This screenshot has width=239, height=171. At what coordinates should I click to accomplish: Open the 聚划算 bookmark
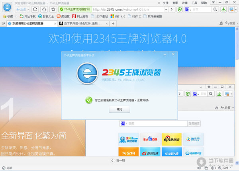point(63,16)
